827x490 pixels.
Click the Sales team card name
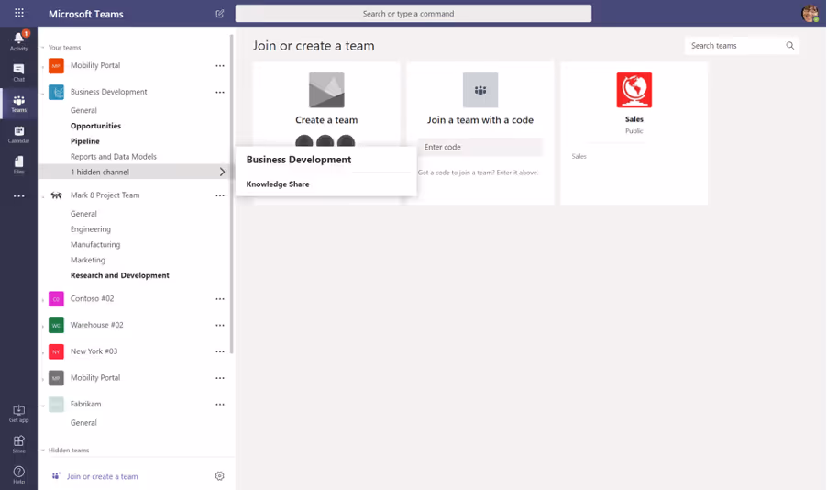click(634, 119)
